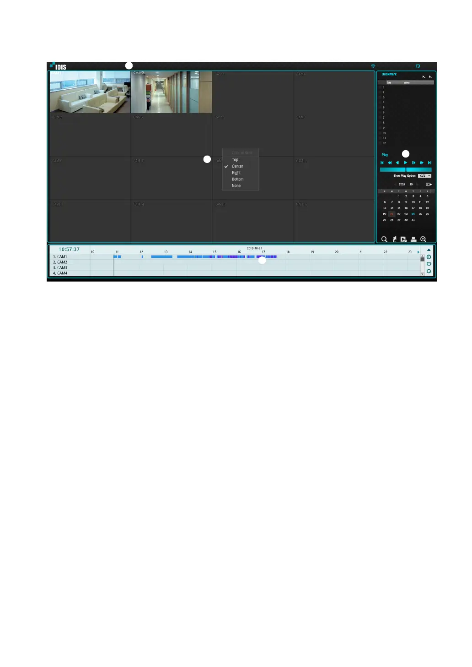Tick the checkbox for bookmark row 10

[x=380, y=133]
